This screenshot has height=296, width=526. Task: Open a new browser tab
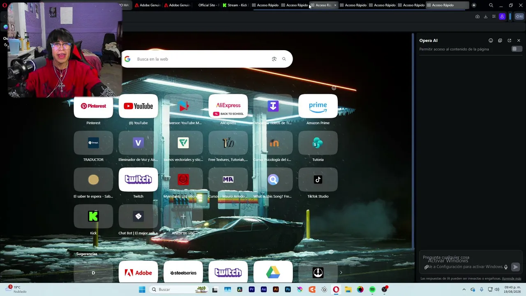click(x=474, y=5)
